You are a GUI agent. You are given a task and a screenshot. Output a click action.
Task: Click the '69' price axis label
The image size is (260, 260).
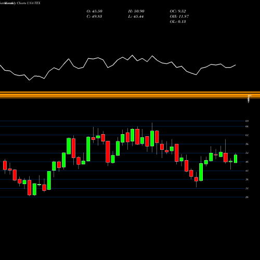click(247, 121)
